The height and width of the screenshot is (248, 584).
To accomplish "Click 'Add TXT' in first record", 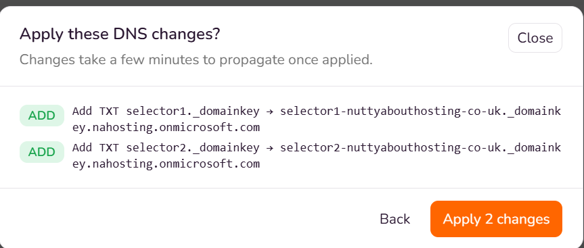I will 95,111.
